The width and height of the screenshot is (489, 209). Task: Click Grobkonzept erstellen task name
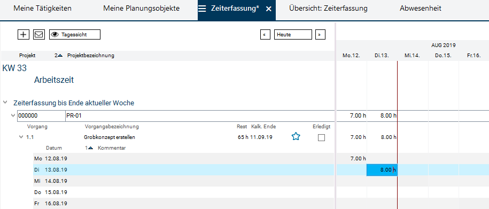coord(110,137)
